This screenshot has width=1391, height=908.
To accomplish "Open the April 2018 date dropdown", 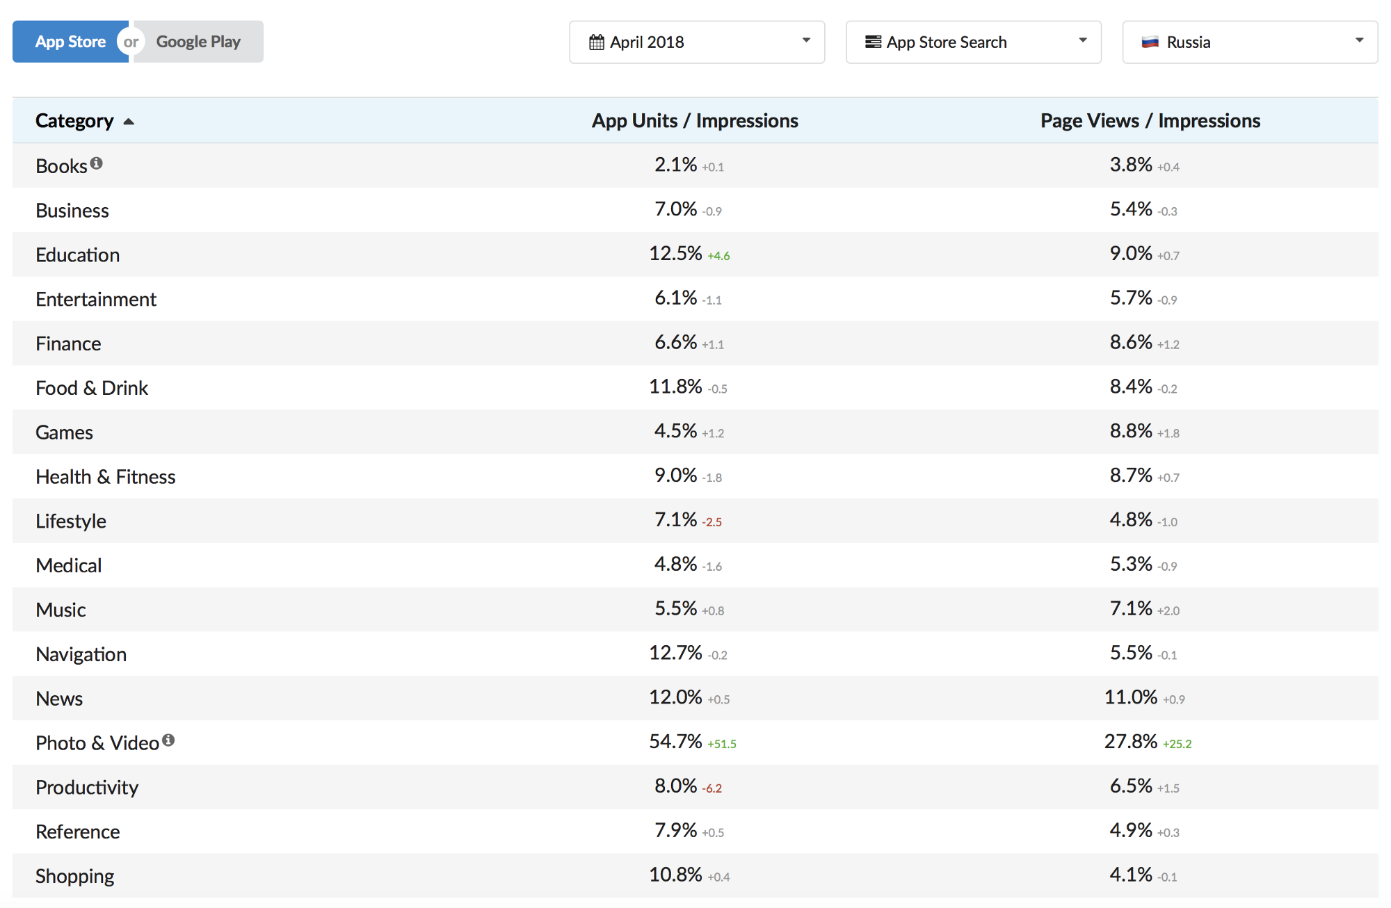I will [697, 42].
